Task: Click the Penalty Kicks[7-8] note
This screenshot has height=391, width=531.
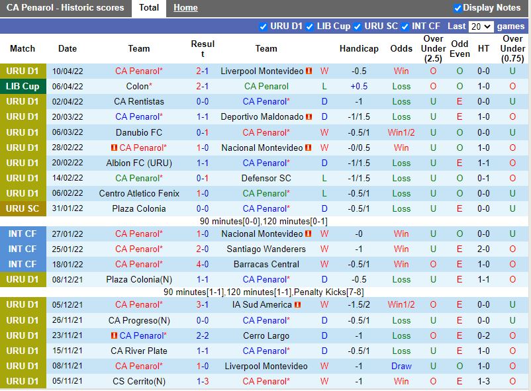Action: coord(328,292)
